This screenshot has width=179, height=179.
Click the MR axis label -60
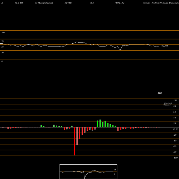point(175,146)
